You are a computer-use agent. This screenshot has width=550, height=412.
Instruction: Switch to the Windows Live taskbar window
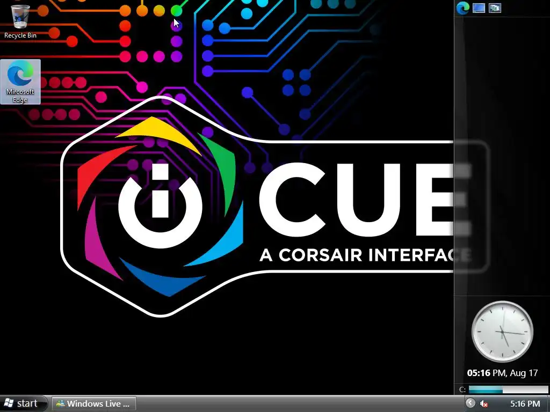pos(94,403)
